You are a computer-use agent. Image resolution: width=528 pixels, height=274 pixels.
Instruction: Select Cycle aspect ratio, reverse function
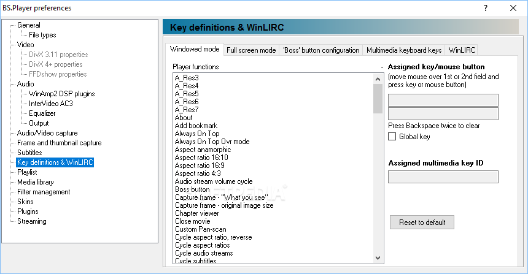point(214,237)
